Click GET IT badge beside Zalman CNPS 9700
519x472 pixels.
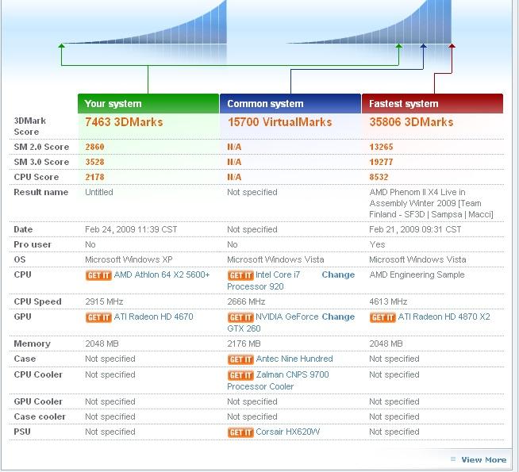pos(240,375)
